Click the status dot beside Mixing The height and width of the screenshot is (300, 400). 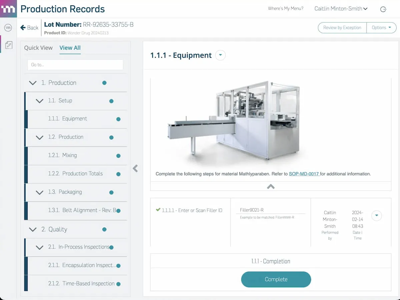pyautogui.click(x=118, y=155)
